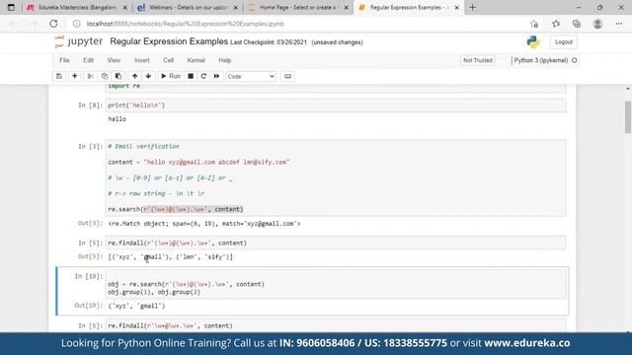The height and width of the screenshot is (355, 632).
Task: Paste cells below
Action: [x=118, y=76]
